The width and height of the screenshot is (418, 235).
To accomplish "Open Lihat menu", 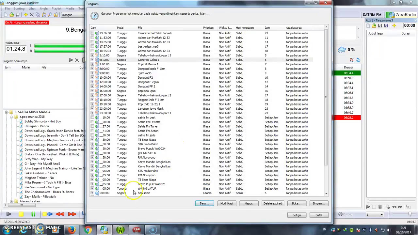I will point(32,8).
